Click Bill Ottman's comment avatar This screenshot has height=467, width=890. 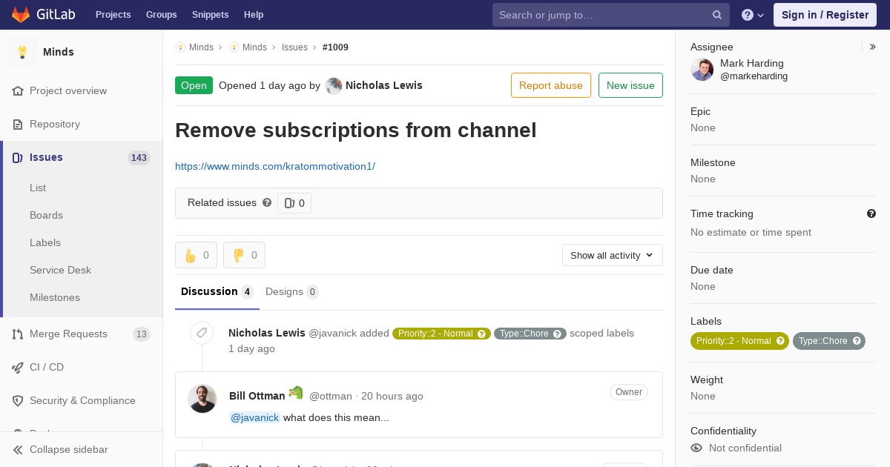[202, 399]
